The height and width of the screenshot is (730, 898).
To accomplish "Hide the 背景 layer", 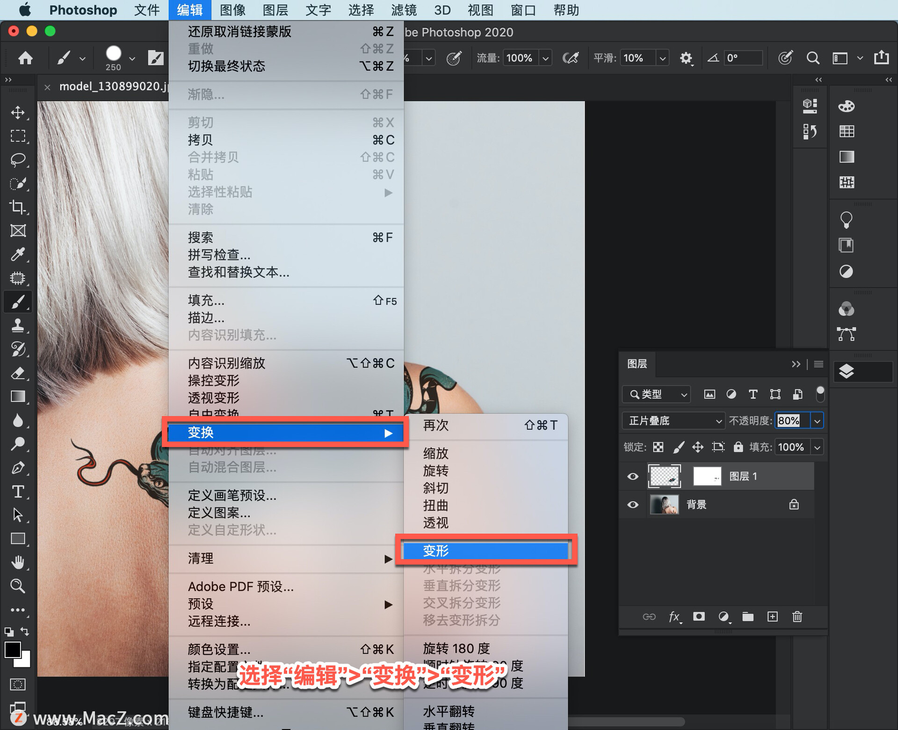I will point(632,504).
